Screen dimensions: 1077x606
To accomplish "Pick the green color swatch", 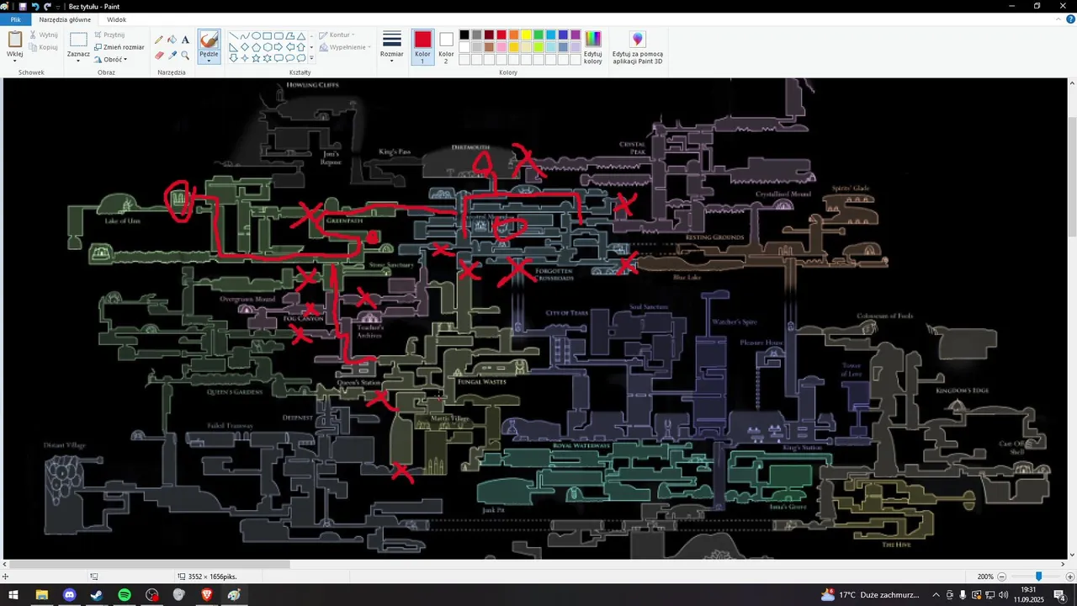I will point(538,35).
